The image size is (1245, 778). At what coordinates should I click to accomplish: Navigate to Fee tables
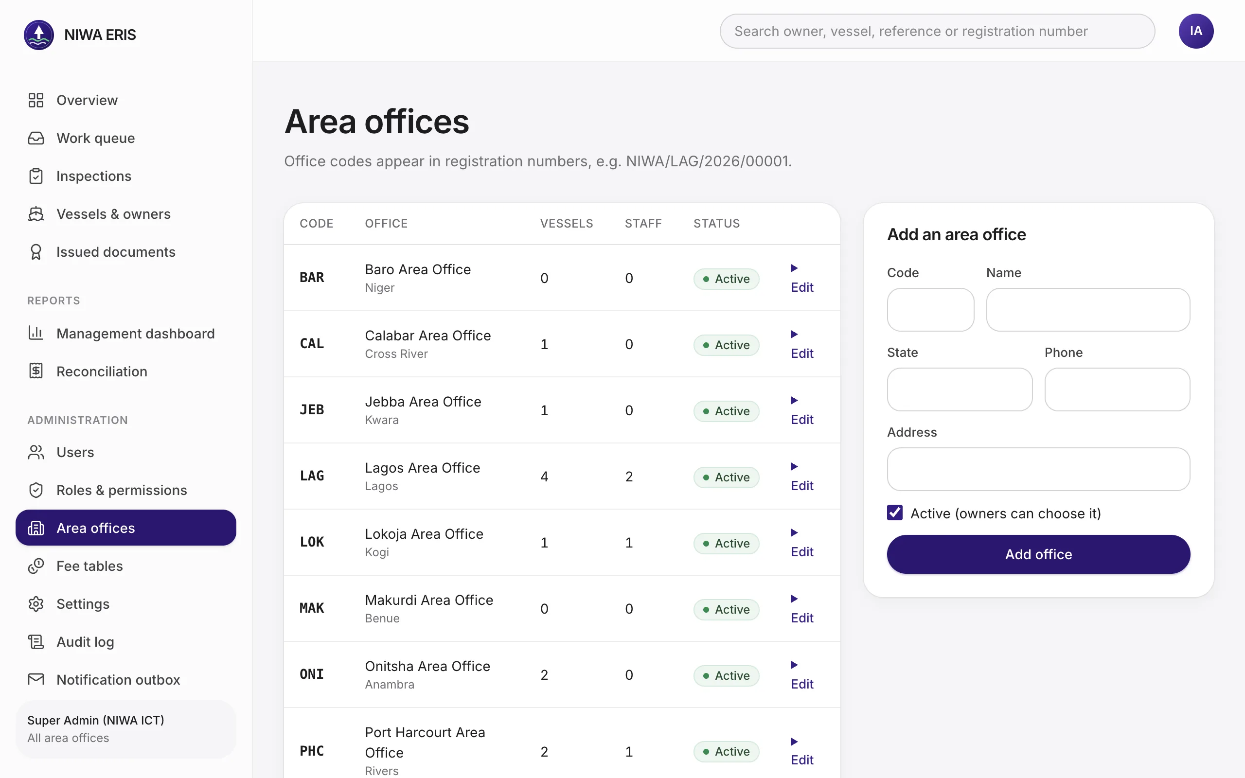125,566
